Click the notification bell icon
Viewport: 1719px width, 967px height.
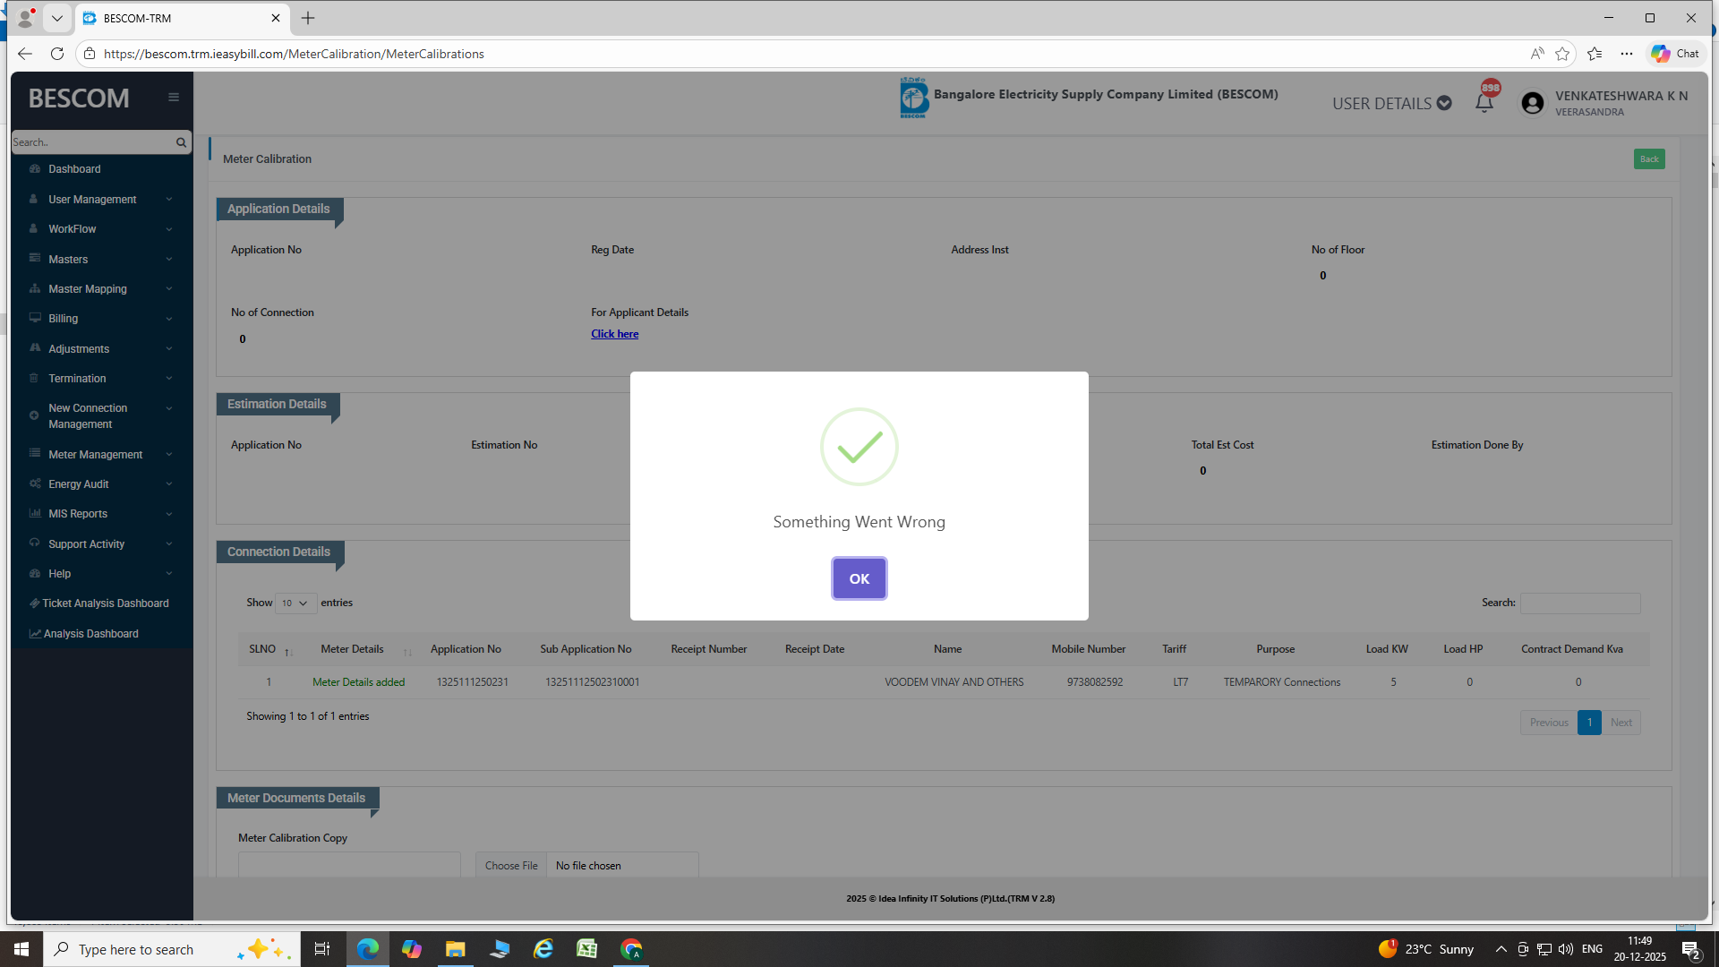pos(1484,103)
